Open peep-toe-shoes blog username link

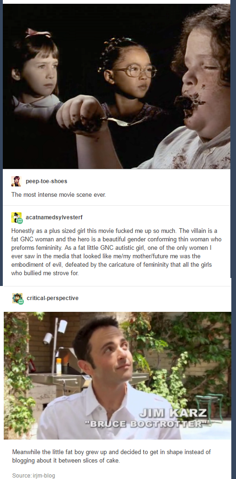click(x=46, y=181)
